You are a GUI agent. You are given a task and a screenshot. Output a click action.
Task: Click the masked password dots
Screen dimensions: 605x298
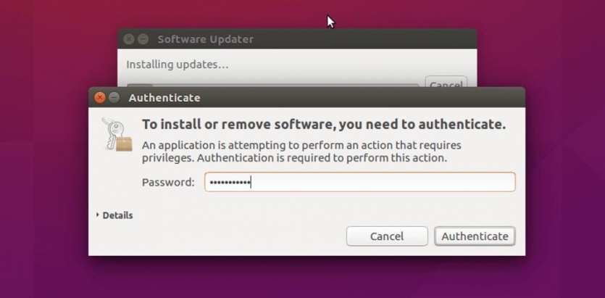228,182
